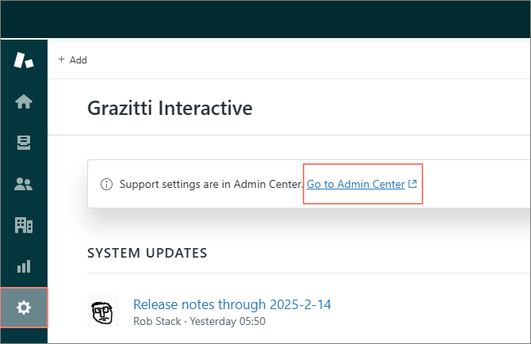
Task: Click the Support settings banner text
Action: click(x=211, y=185)
